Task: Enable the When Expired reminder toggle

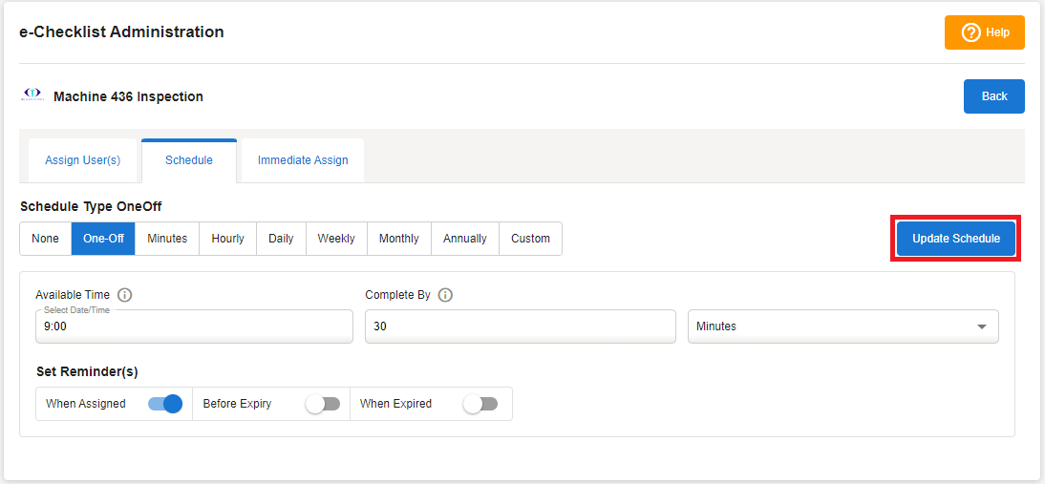Action: [x=480, y=404]
